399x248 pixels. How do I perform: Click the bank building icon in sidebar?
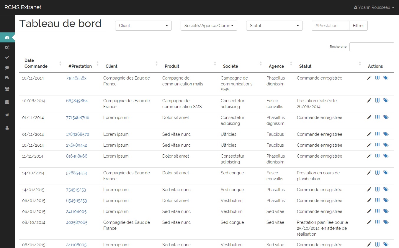point(7,102)
